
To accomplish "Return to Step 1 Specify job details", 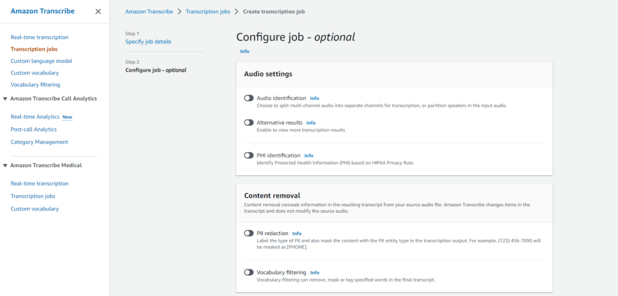I will (x=148, y=42).
